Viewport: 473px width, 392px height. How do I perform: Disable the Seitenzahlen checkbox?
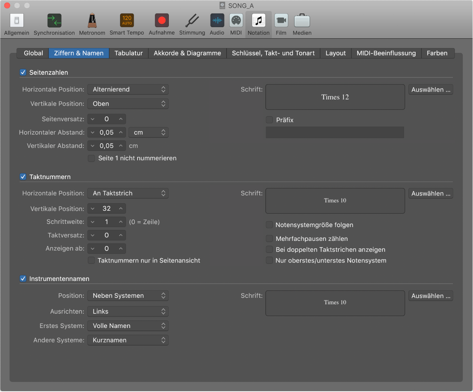23,73
